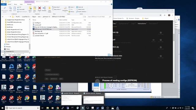Select Local Disk (C:) in navigation tree
The width and height of the screenshot is (196, 110).
point(10,51)
